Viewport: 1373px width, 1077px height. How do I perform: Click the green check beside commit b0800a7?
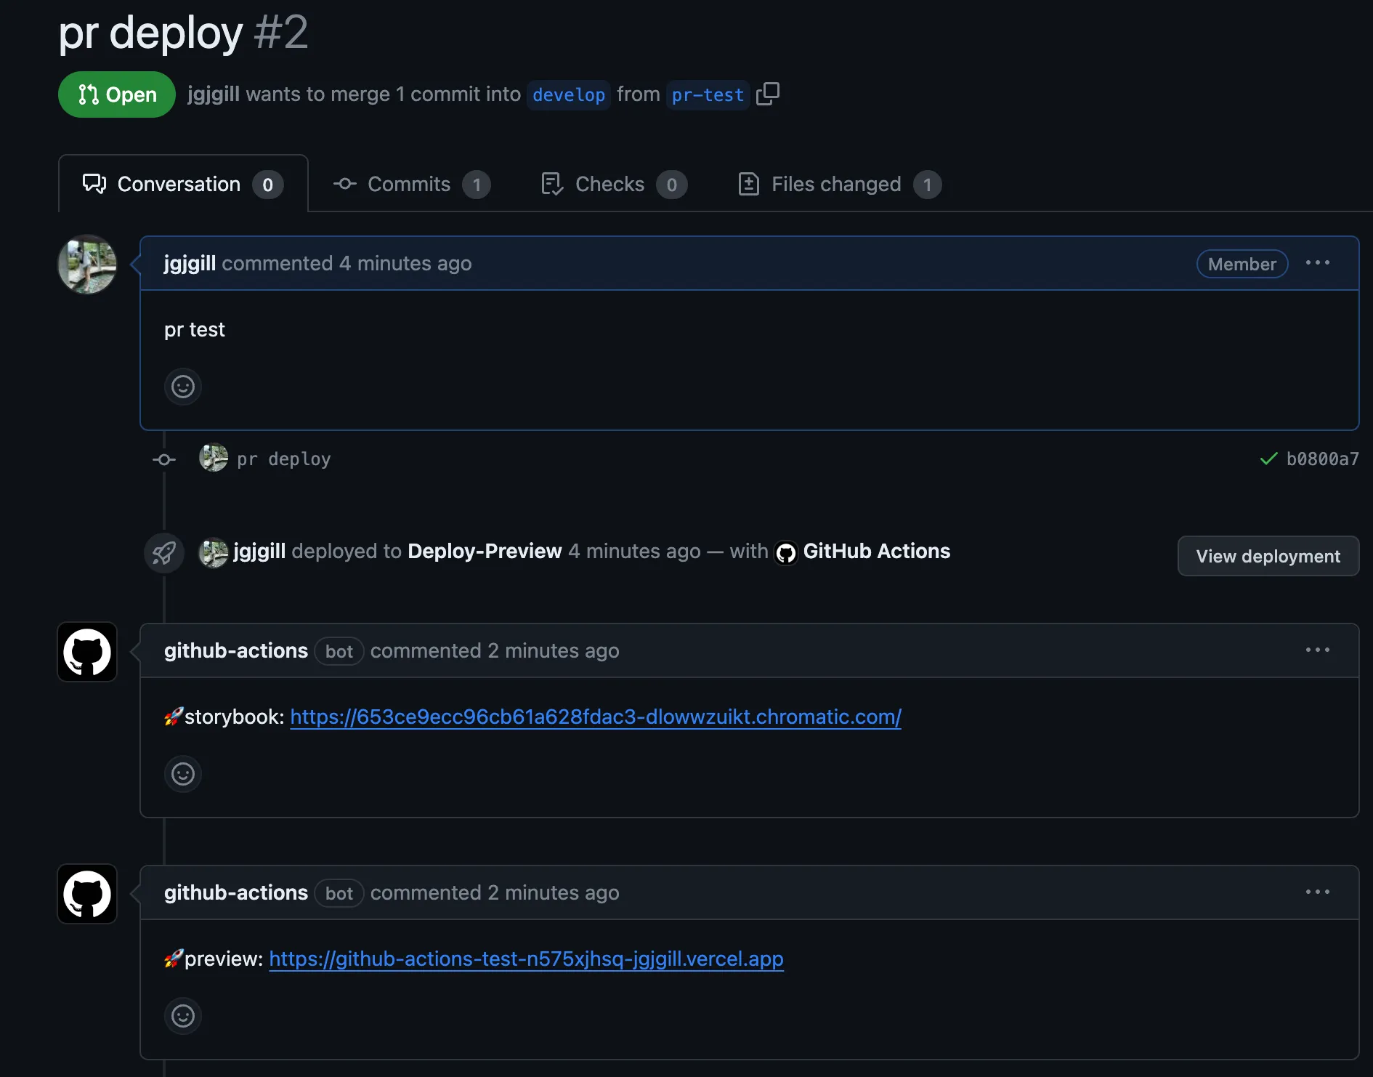tap(1268, 459)
